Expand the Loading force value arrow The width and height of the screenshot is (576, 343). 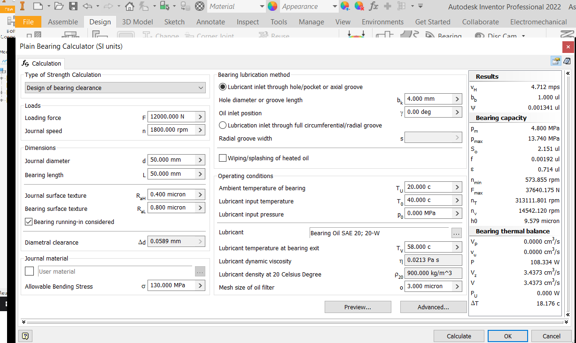200,117
